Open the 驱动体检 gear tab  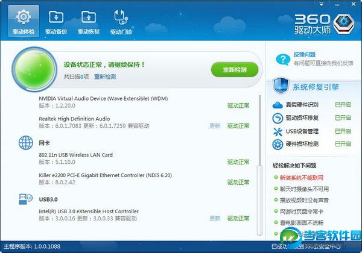(x=24, y=21)
